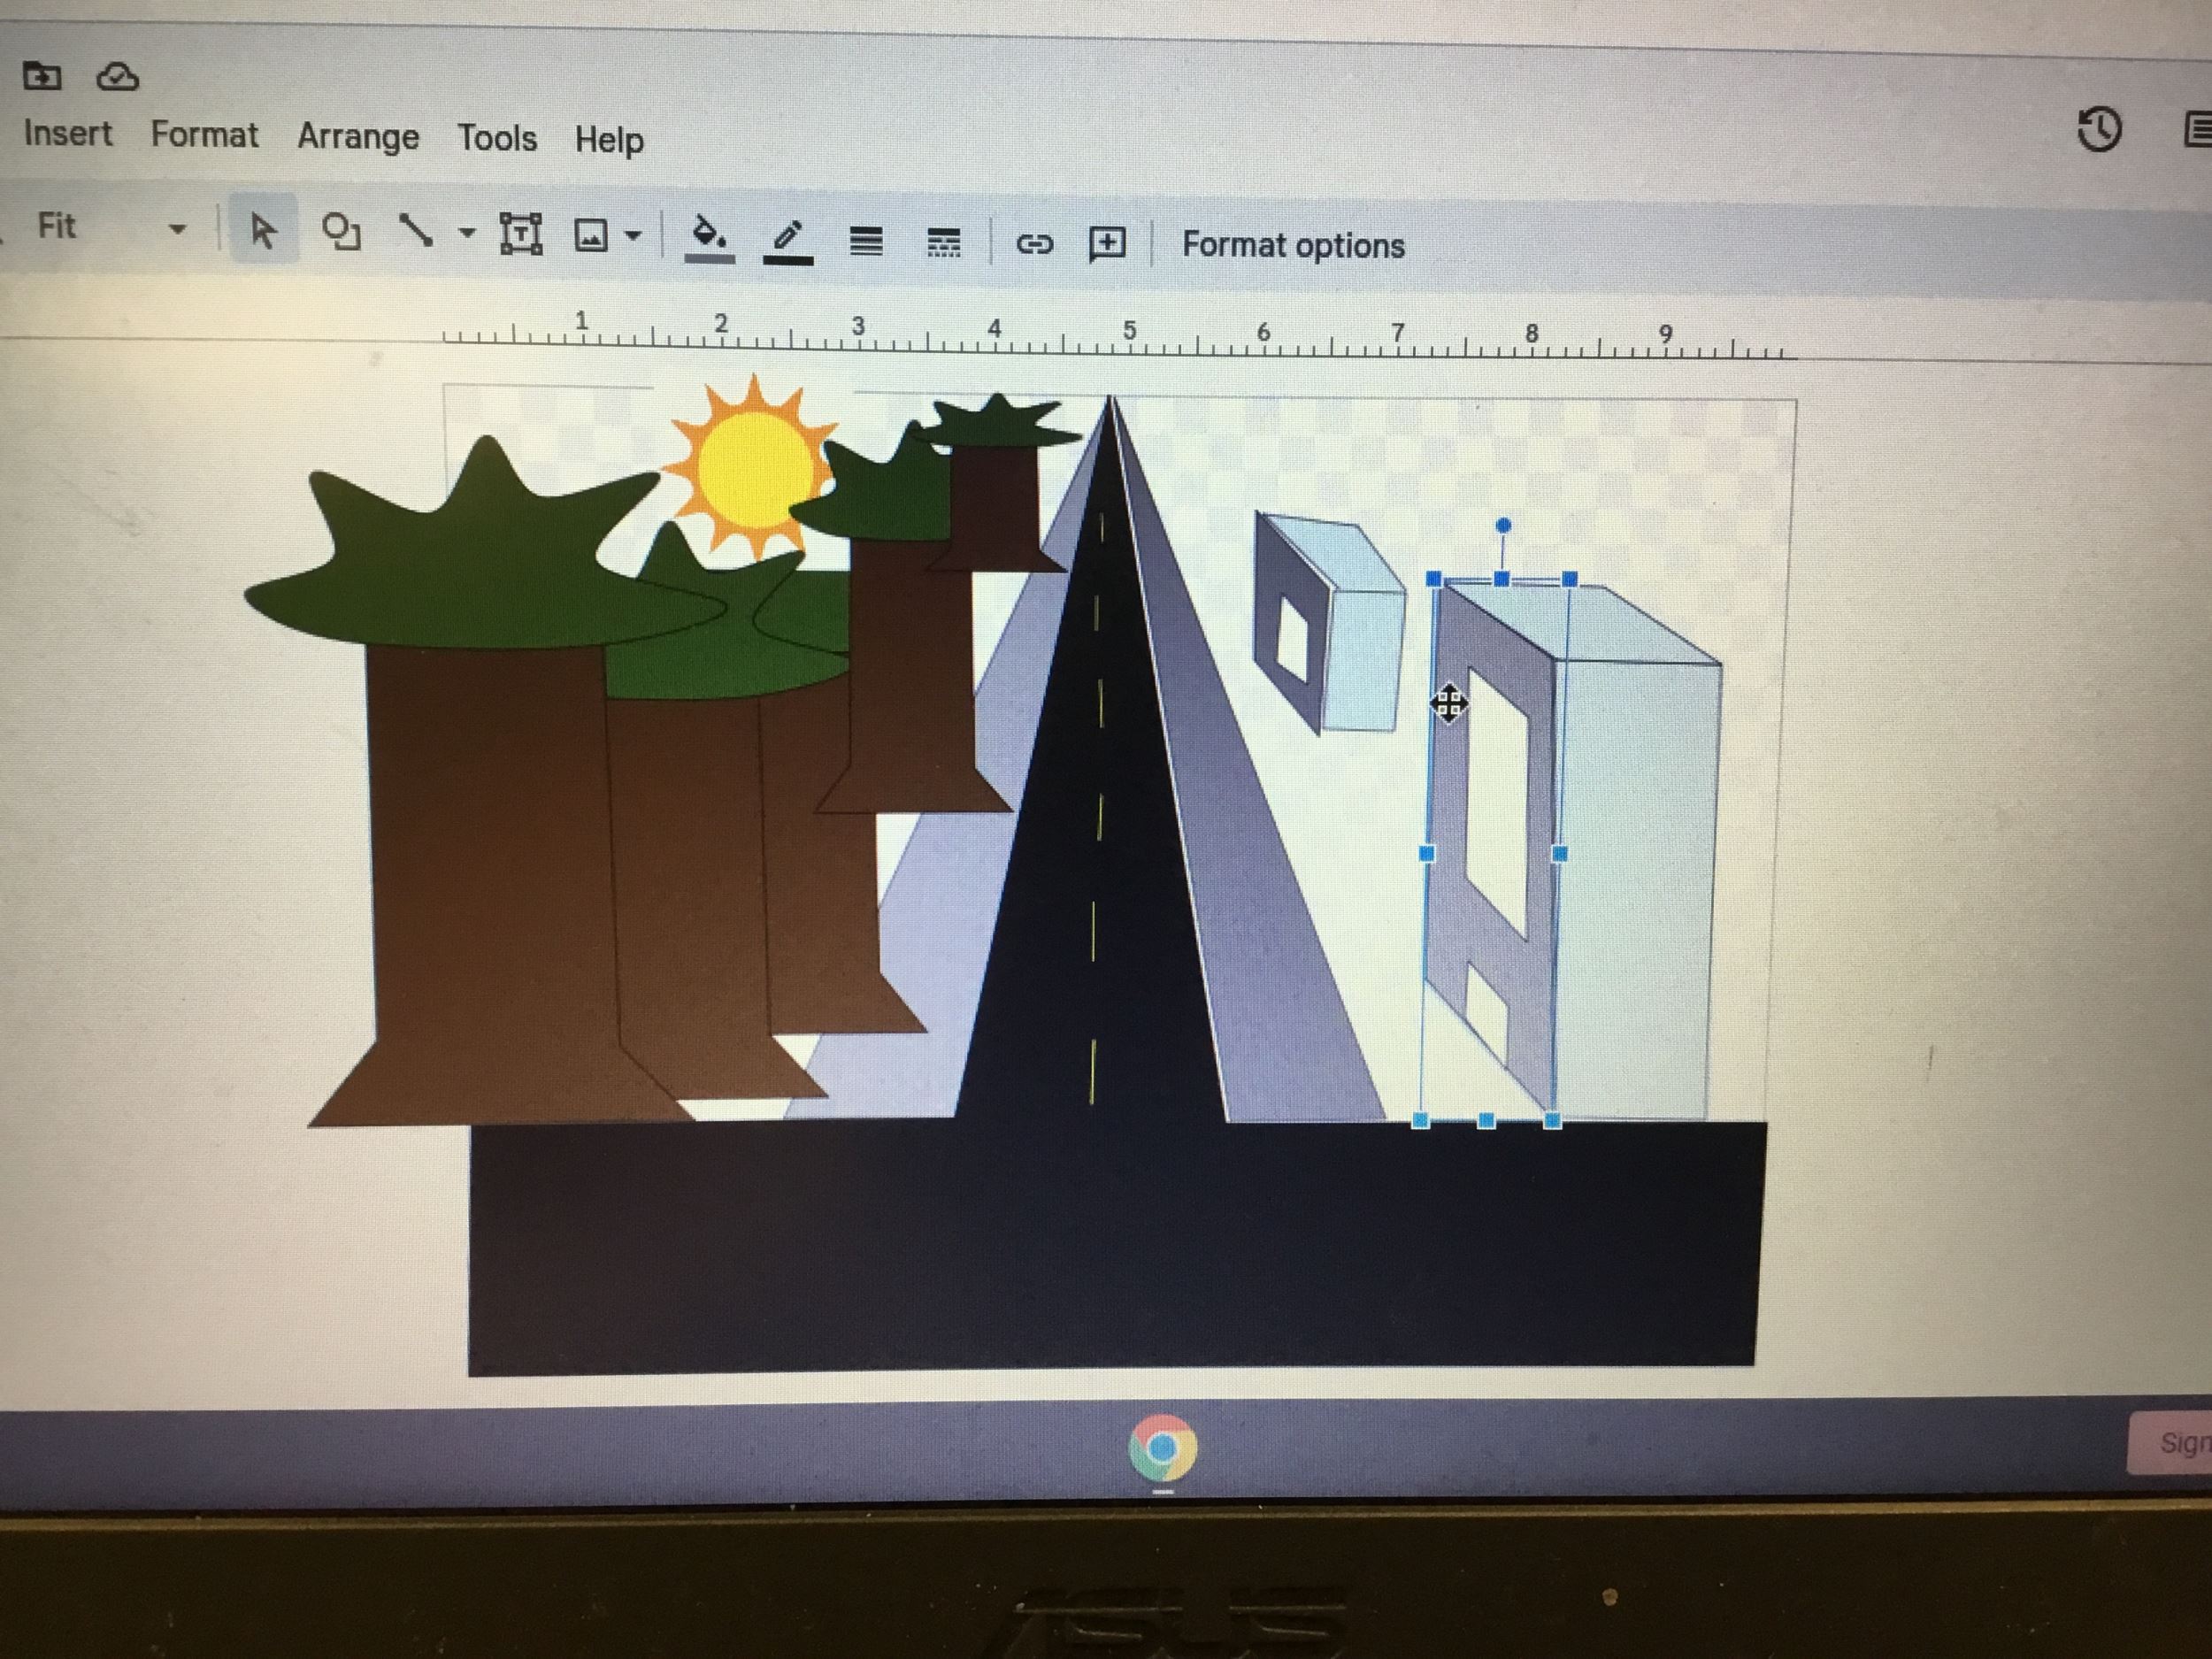The width and height of the screenshot is (2212, 1659).
Task: Click the Format options button
Action: coord(1293,246)
